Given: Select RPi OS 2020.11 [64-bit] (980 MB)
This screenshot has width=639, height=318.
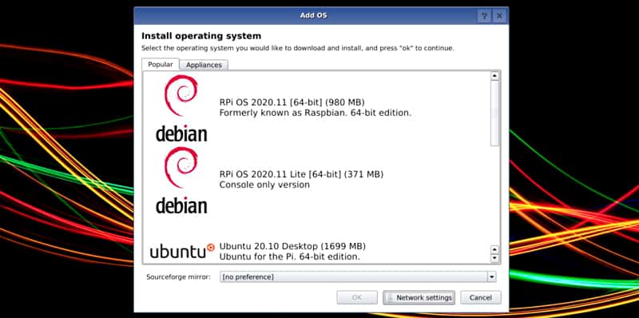Looking at the screenshot, I should tap(292, 102).
